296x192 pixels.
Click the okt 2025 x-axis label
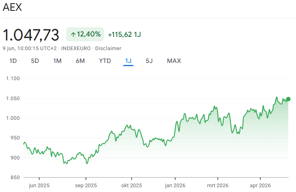[132, 186]
